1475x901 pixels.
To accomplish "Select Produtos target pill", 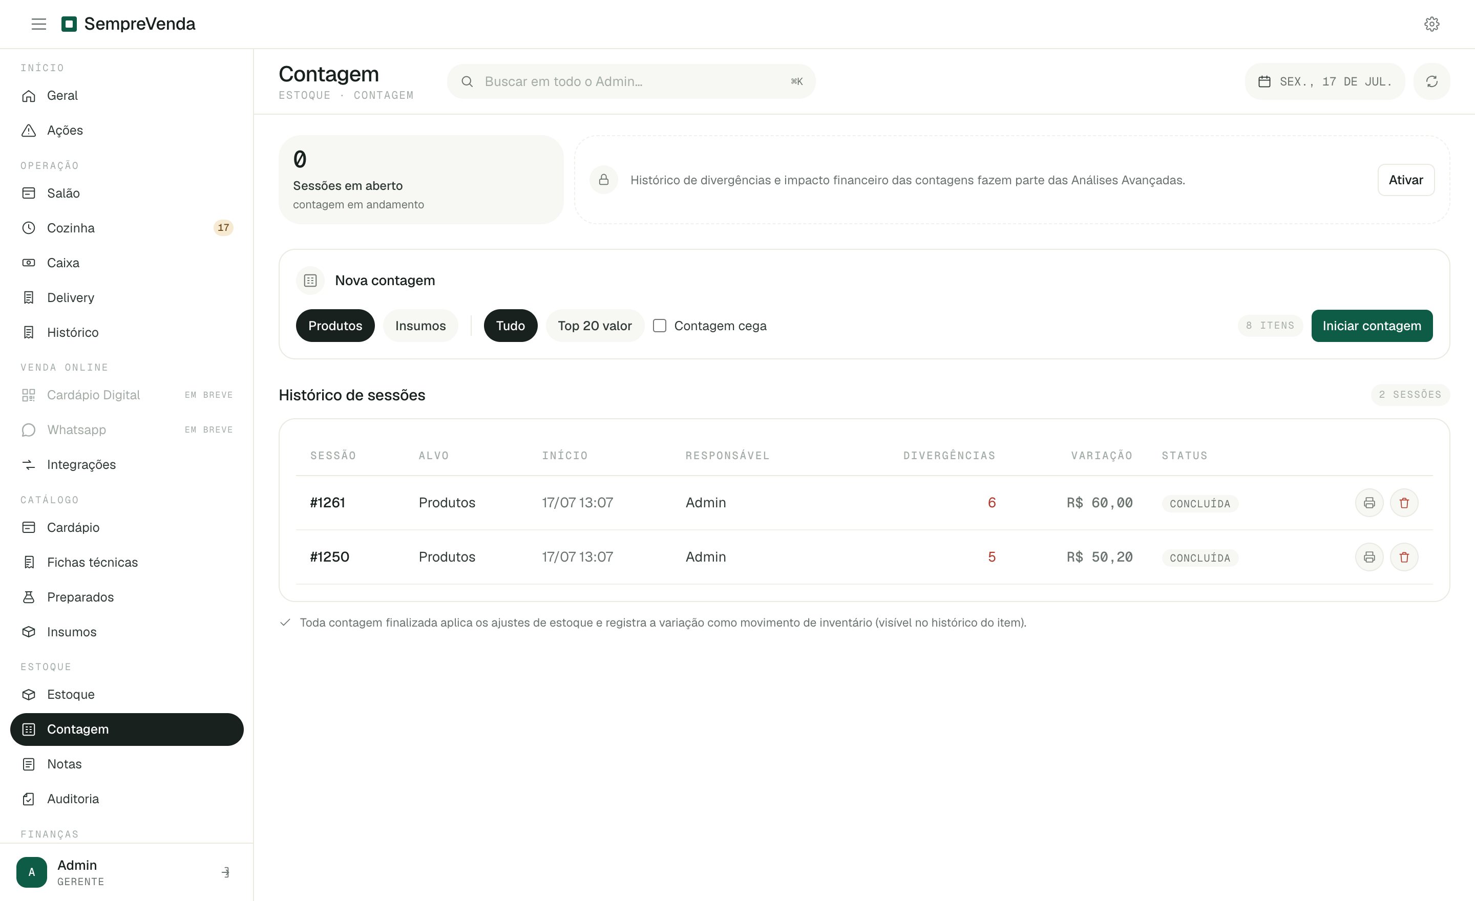I will click(335, 326).
